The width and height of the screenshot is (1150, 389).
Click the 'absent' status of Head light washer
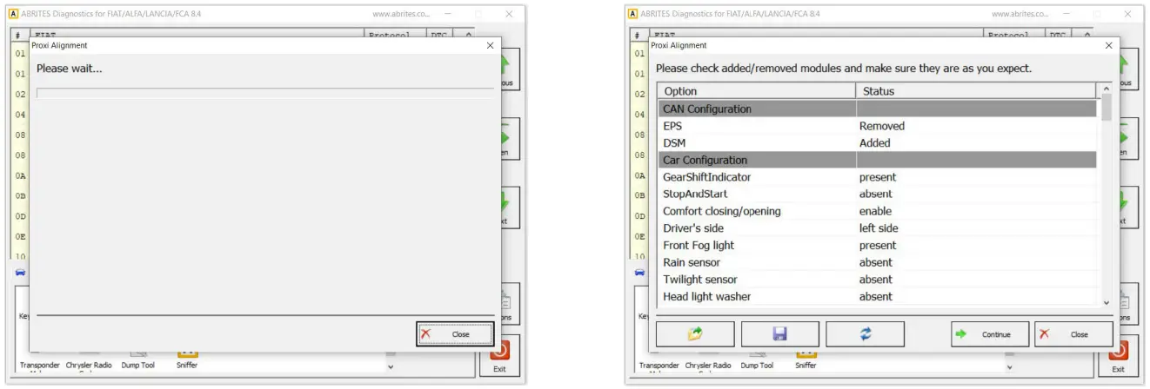pos(876,296)
